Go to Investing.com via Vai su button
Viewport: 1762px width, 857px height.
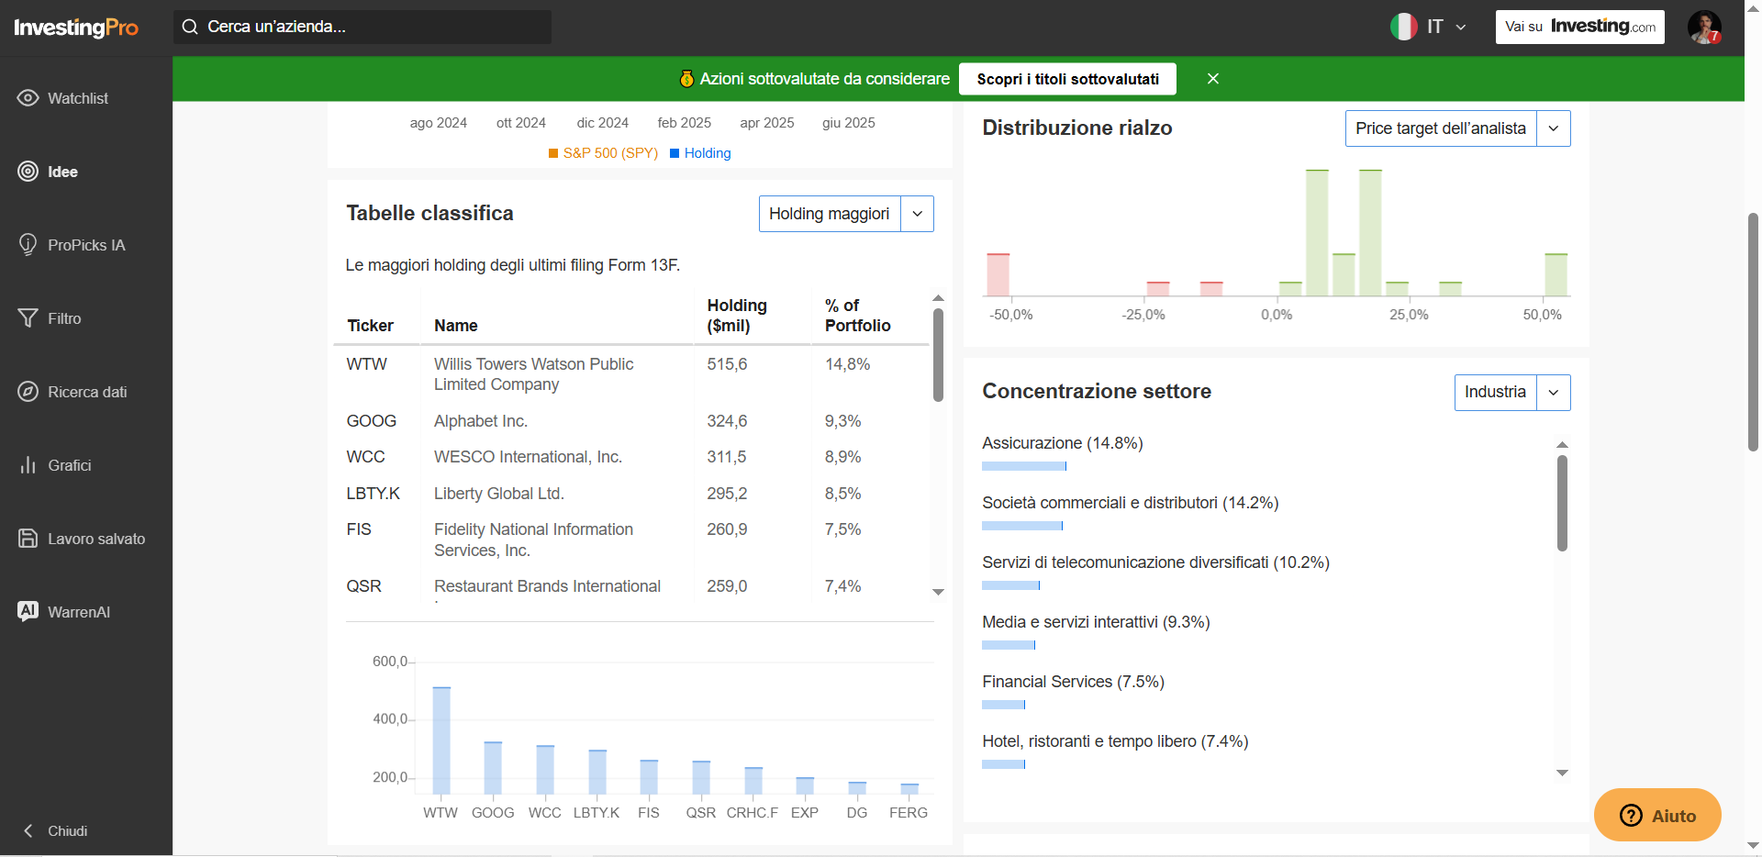(1579, 27)
